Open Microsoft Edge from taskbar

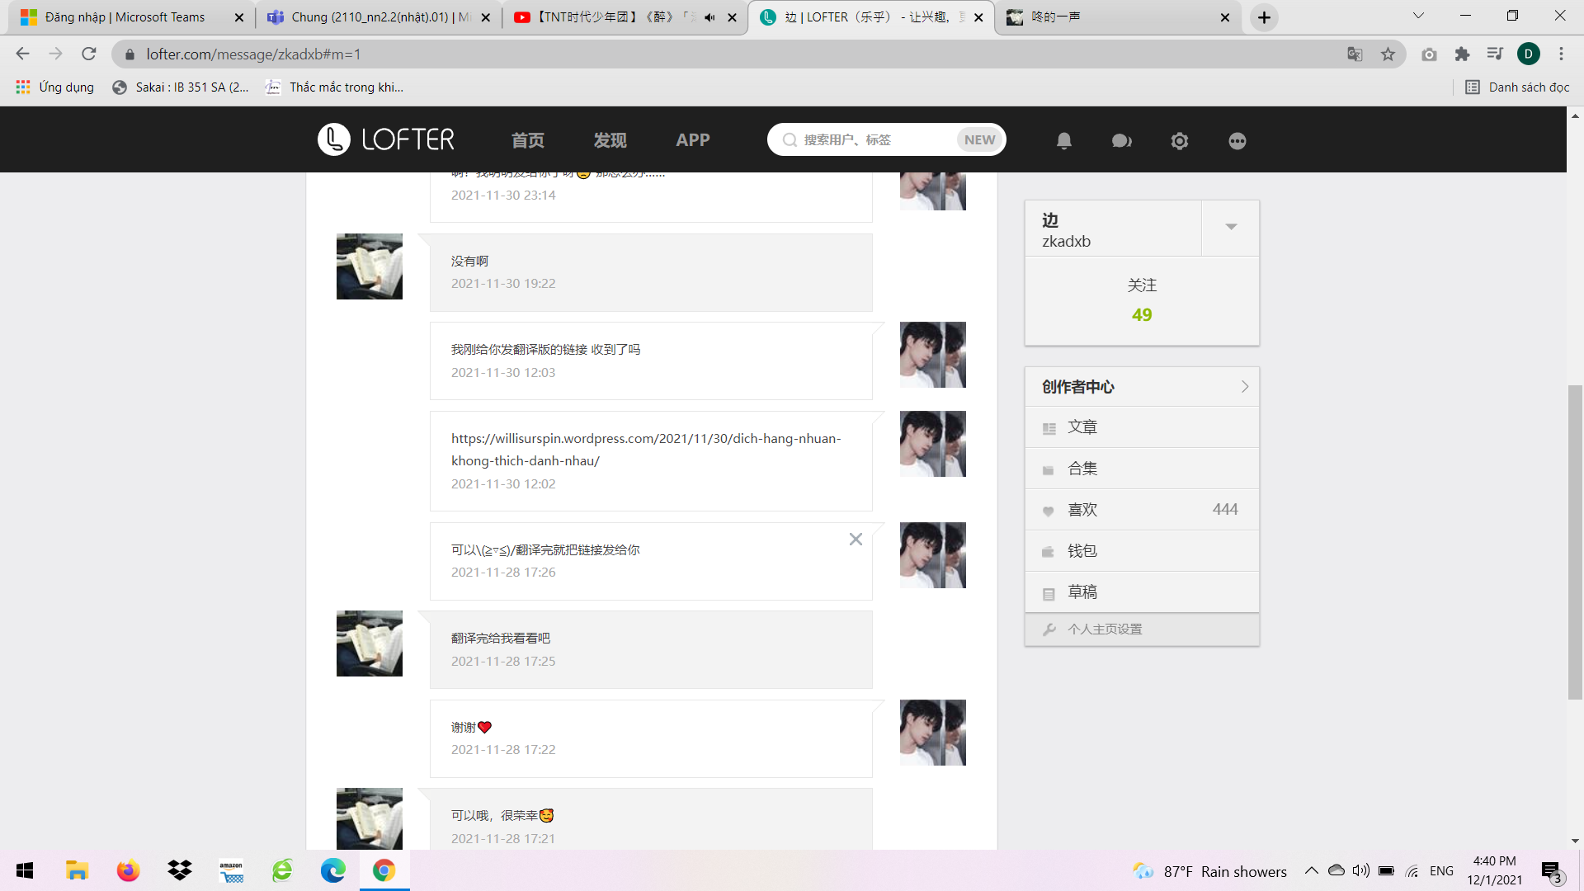point(332,870)
